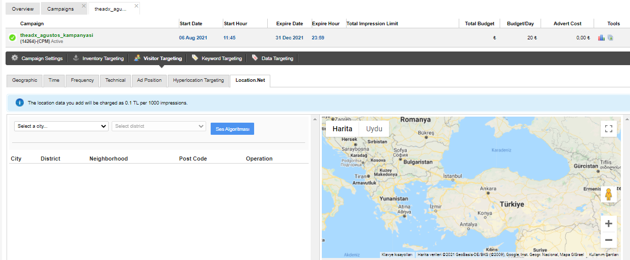Select the Location.Net tab
Image resolution: width=630 pixels, height=260 pixels.
(250, 80)
